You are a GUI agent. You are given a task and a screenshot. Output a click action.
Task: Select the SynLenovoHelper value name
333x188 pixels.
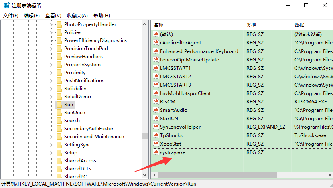click(x=180, y=127)
